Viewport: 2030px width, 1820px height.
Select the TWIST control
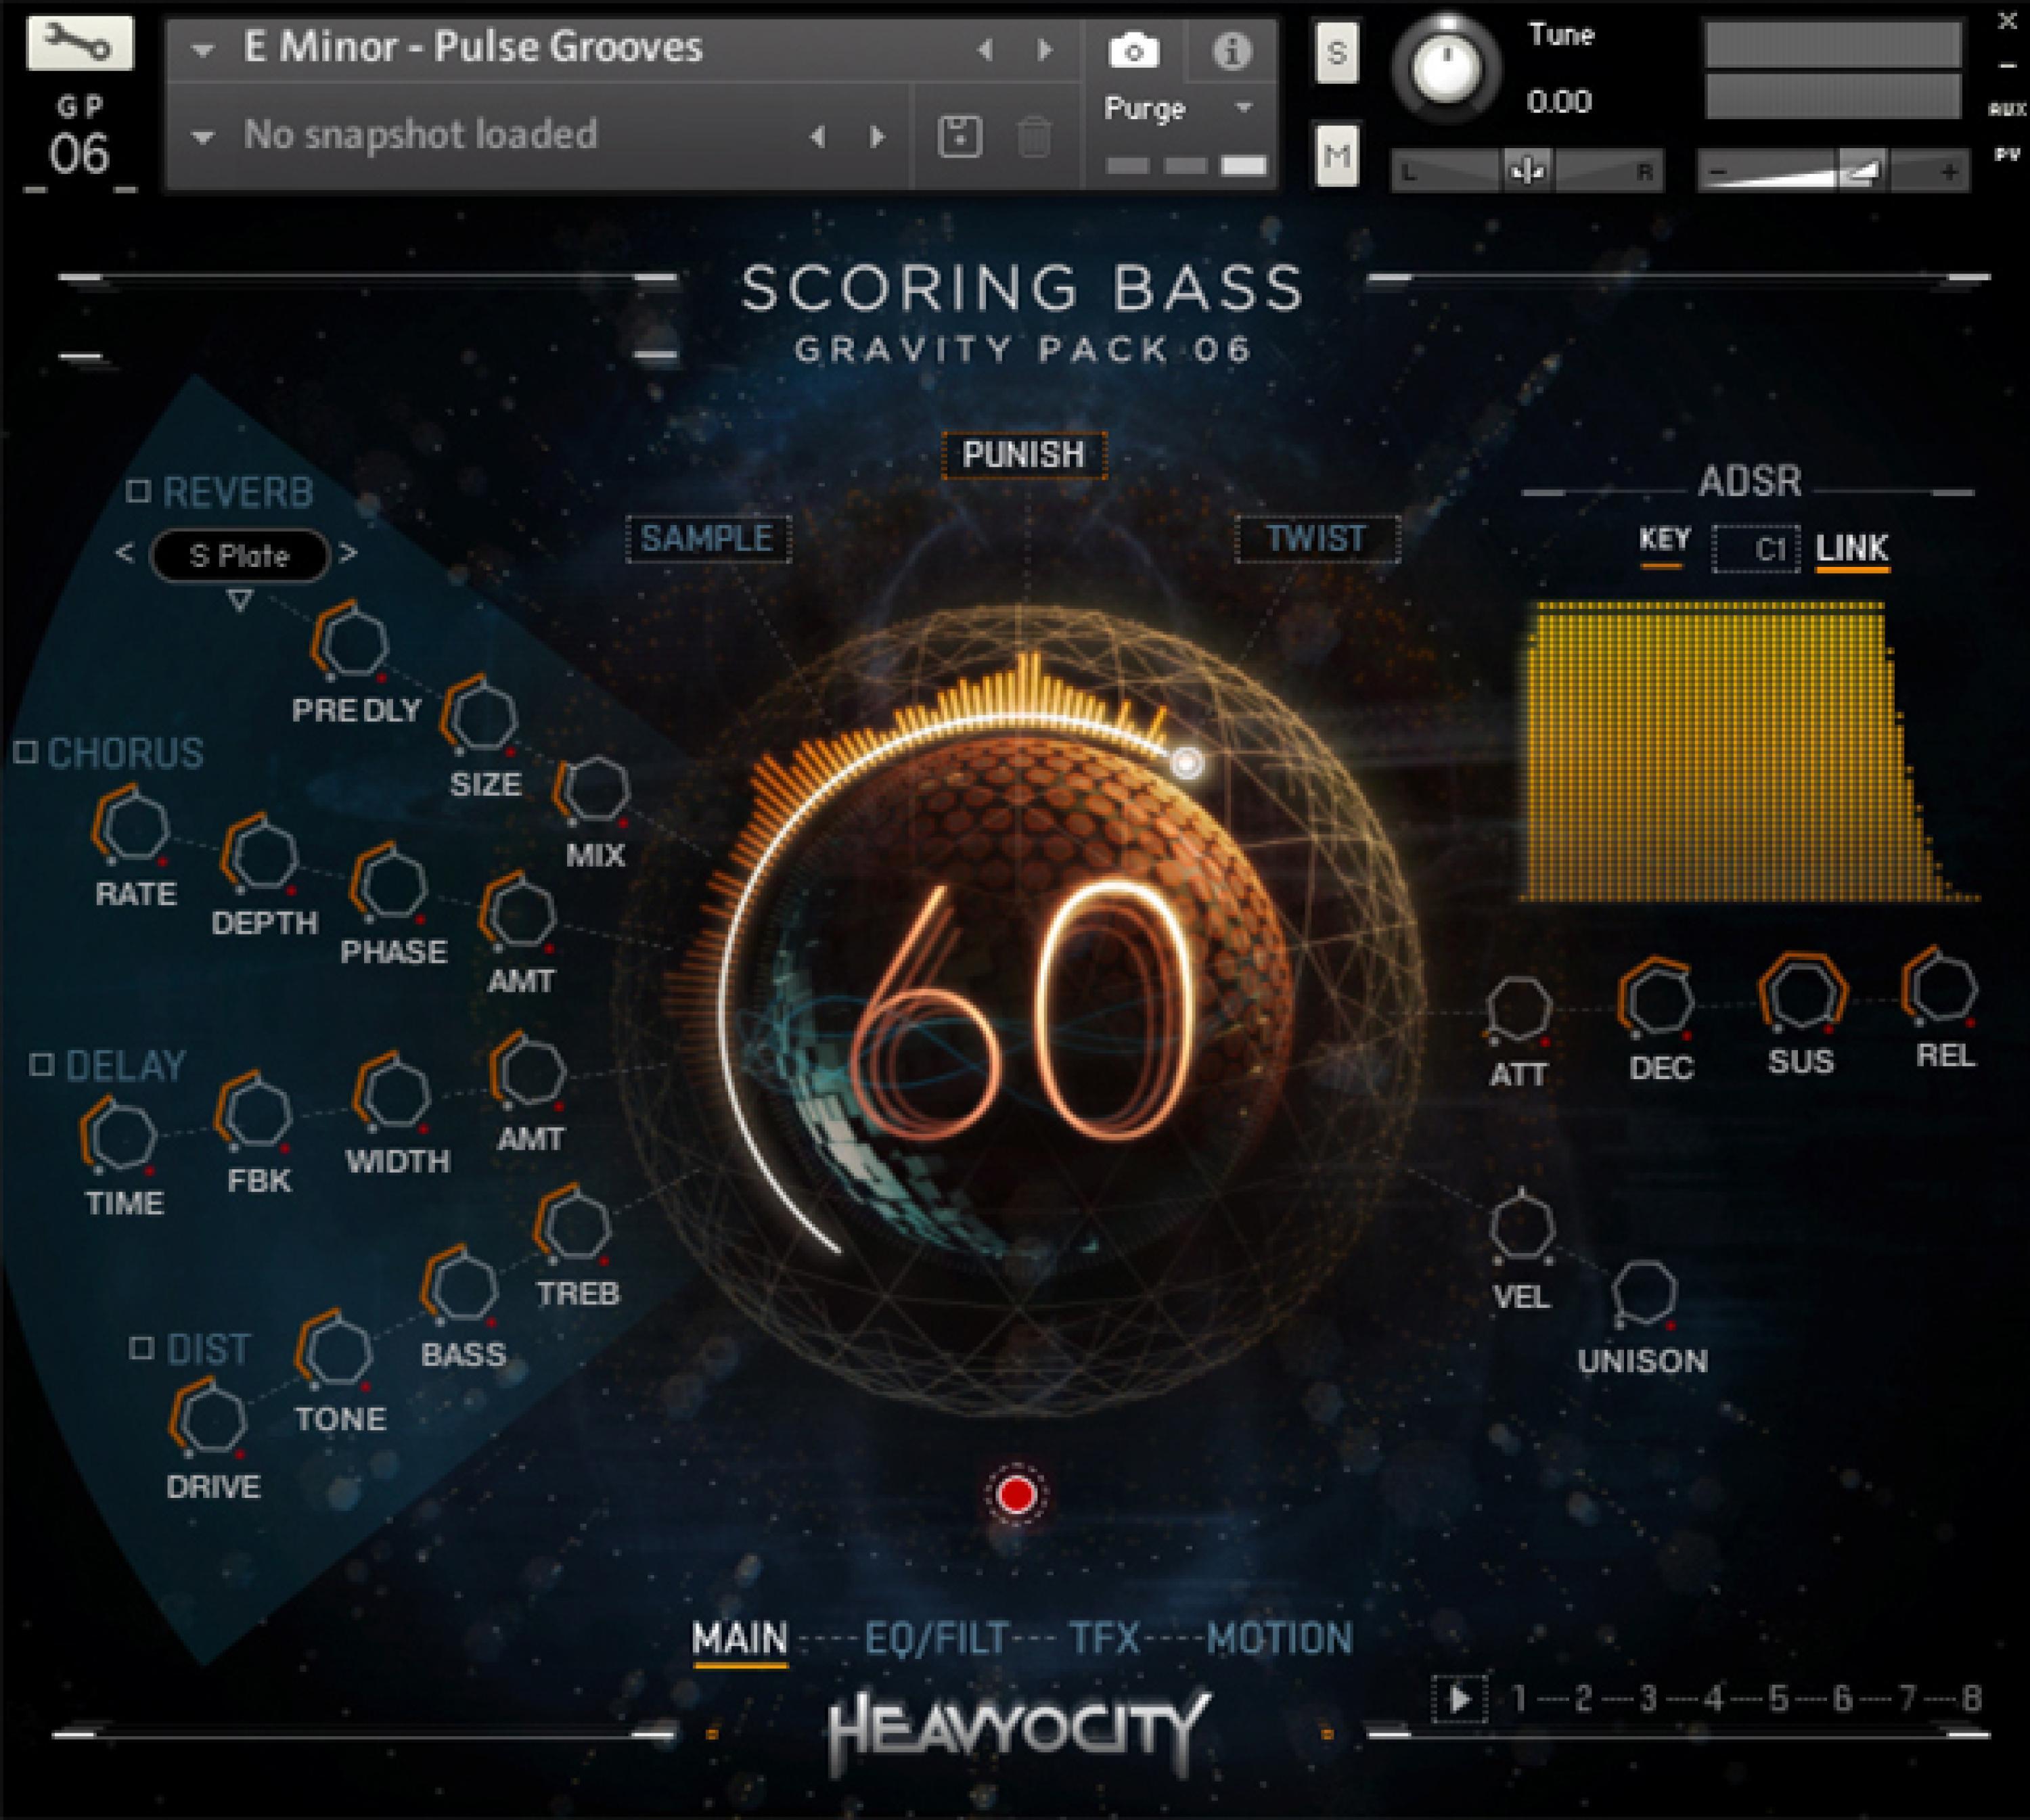pos(1317,539)
